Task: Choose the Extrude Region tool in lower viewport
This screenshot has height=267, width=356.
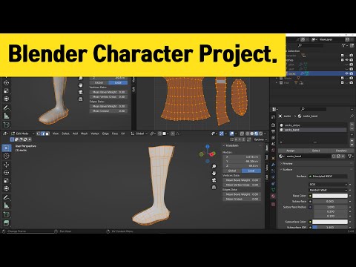Action: point(7,222)
